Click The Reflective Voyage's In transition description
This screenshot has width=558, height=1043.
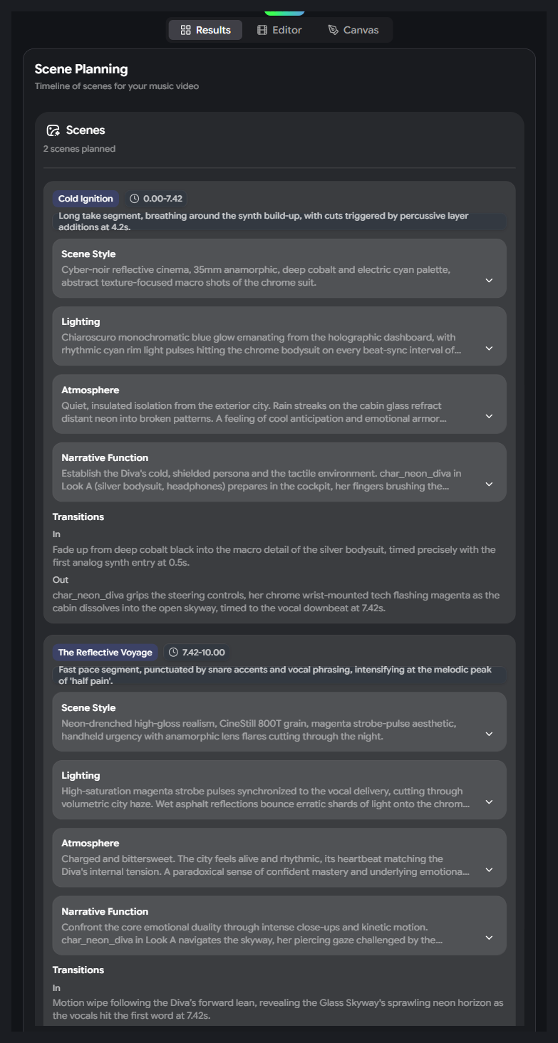278,1008
